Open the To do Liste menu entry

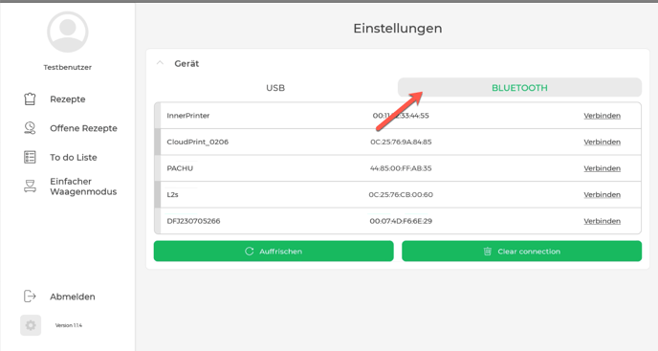pyautogui.click(x=74, y=157)
